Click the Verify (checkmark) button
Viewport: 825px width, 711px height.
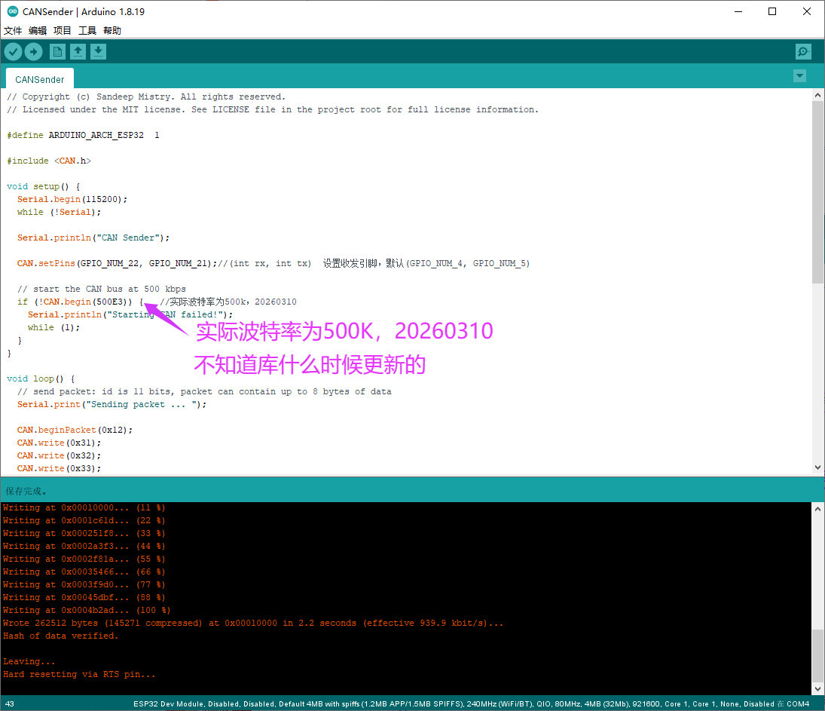(x=13, y=51)
